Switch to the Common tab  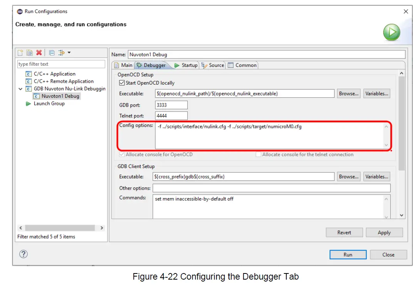pos(242,65)
